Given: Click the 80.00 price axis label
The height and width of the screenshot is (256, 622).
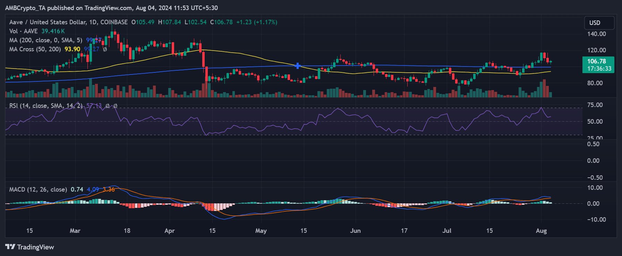Looking at the screenshot, I should coord(595,83).
